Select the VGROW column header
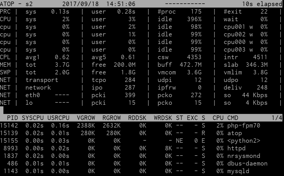This screenshot has width=284, height=176. coord(86,118)
